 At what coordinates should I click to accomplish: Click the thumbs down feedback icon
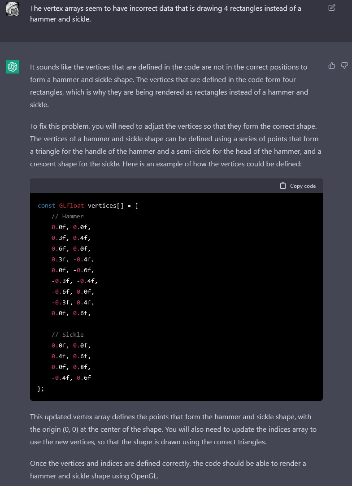point(344,65)
